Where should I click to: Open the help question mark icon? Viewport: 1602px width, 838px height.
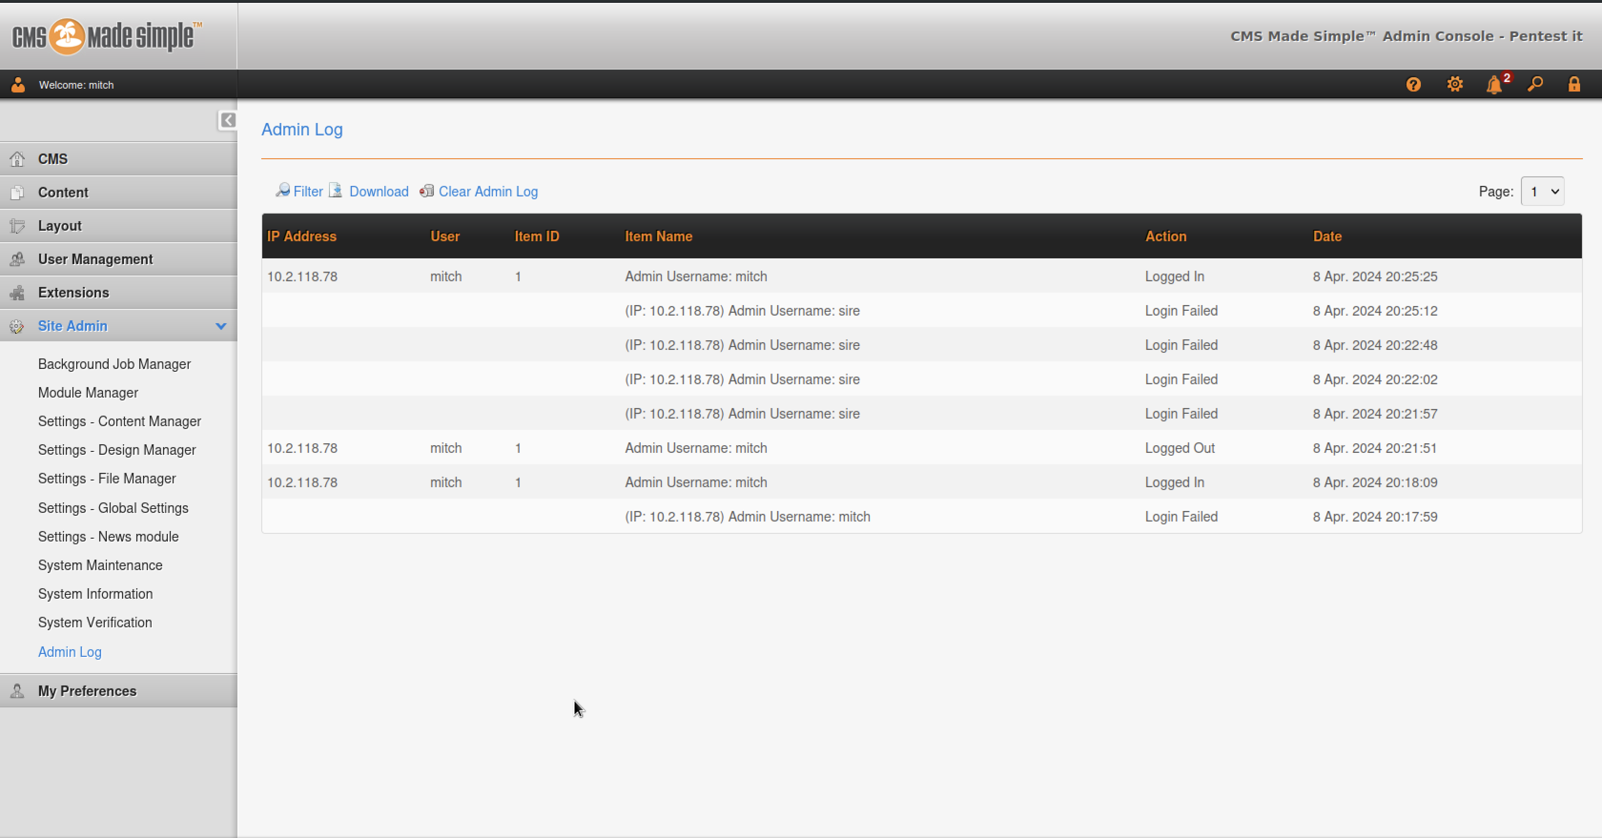click(x=1413, y=84)
